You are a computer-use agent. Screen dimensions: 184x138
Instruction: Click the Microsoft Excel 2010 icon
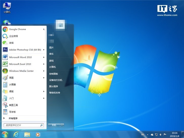[x=5, y=64]
